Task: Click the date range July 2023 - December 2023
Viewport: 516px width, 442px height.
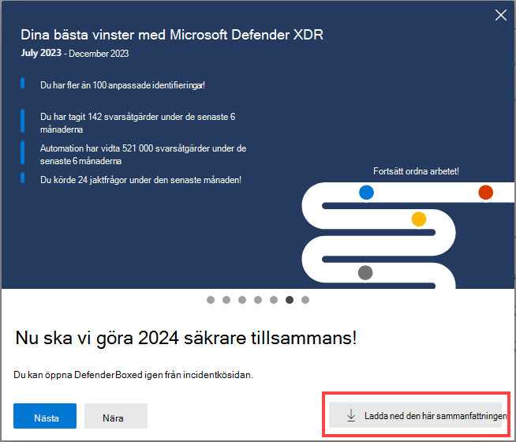Action: (75, 53)
